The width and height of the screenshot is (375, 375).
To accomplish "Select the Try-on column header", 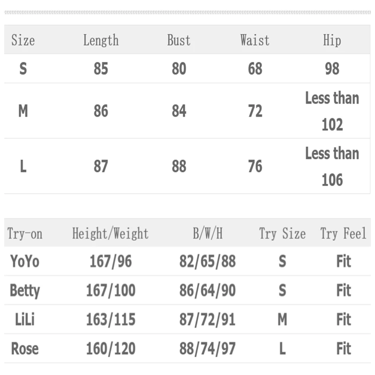I will click(25, 233).
